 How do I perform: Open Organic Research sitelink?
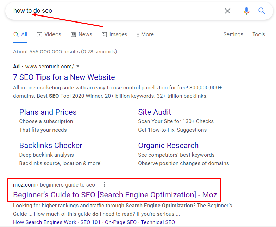(168, 146)
